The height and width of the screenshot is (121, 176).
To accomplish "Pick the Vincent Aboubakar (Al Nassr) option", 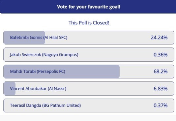I will click(x=89, y=89).
